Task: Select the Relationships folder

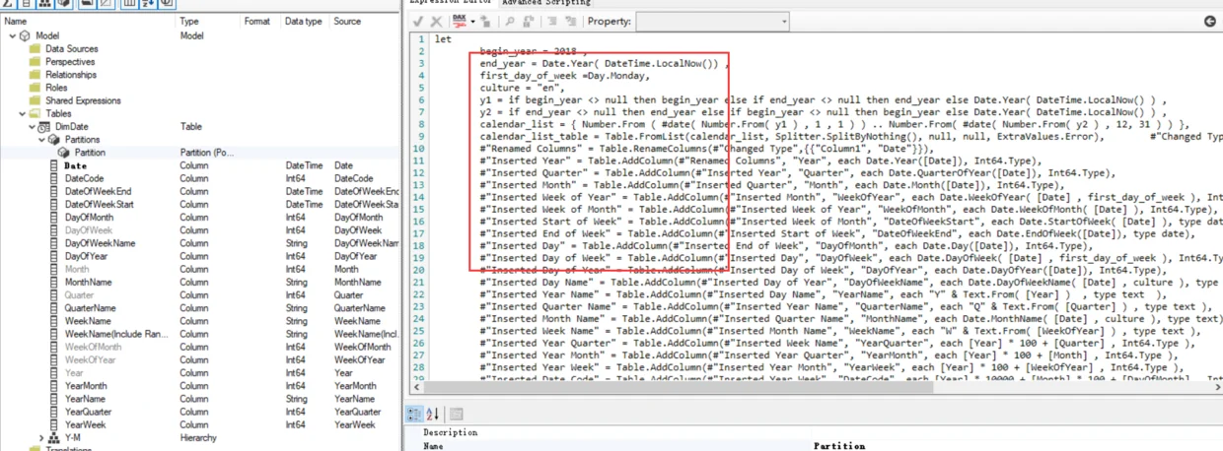Action: click(71, 75)
